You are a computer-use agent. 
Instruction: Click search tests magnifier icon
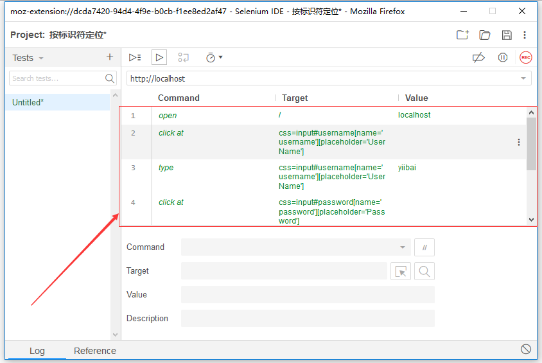click(x=110, y=78)
